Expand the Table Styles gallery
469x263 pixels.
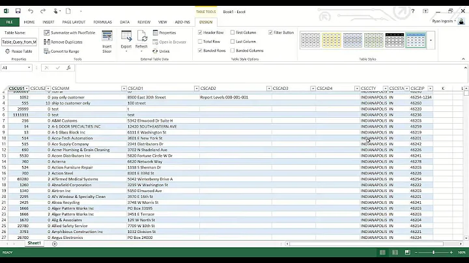[x=431, y=40]
